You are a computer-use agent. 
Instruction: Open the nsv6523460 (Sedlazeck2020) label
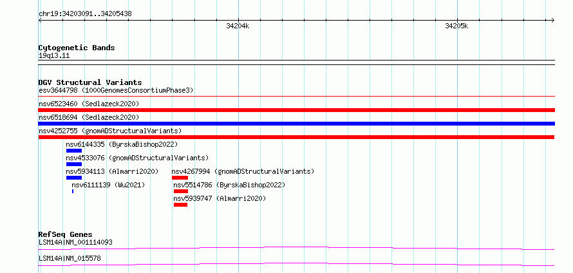click(x=89, y=104)
